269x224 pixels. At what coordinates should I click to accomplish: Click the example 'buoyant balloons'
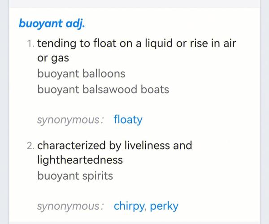click(x=81, y=74)
